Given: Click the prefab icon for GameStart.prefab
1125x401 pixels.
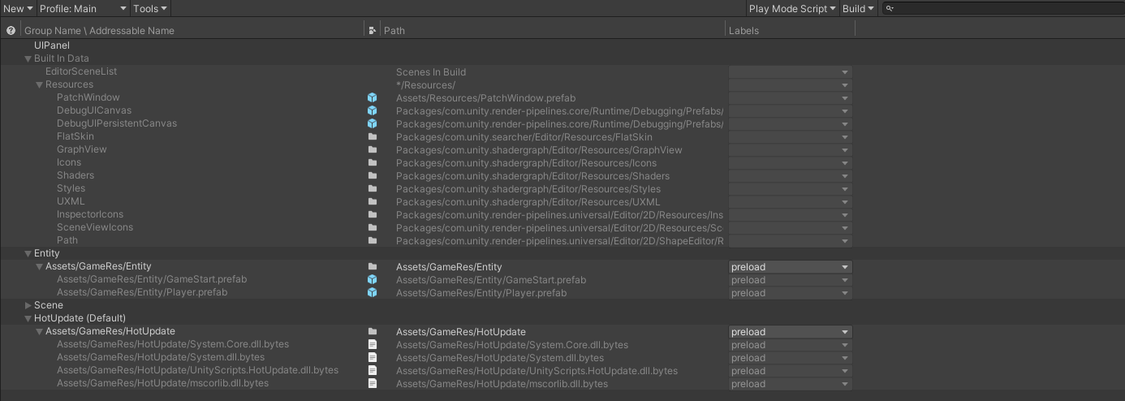Looking at the screenshot, I should click(373, 279).
